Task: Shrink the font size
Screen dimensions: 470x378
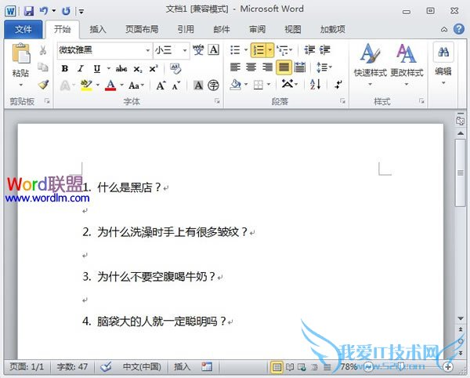Action: pyautogui.click(x=176, y=85)
